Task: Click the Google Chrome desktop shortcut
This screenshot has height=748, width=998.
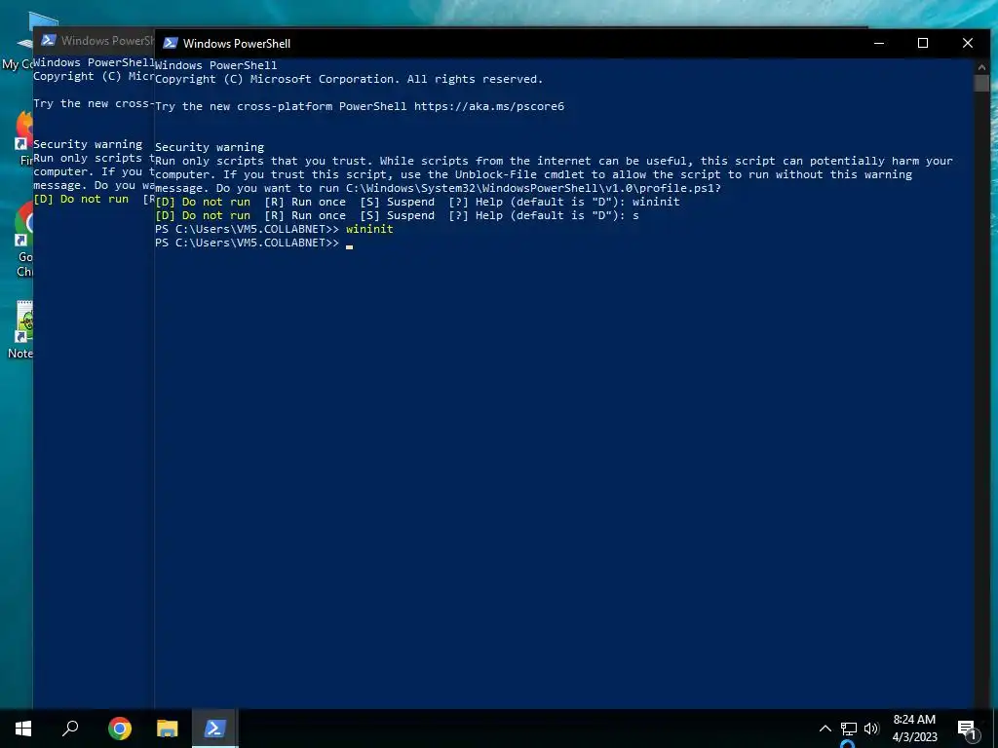Action: (x=24, y=240)
